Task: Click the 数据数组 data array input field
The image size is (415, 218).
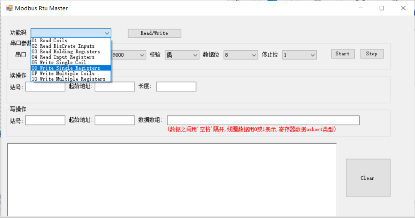Action: click(x=263, y=120)
